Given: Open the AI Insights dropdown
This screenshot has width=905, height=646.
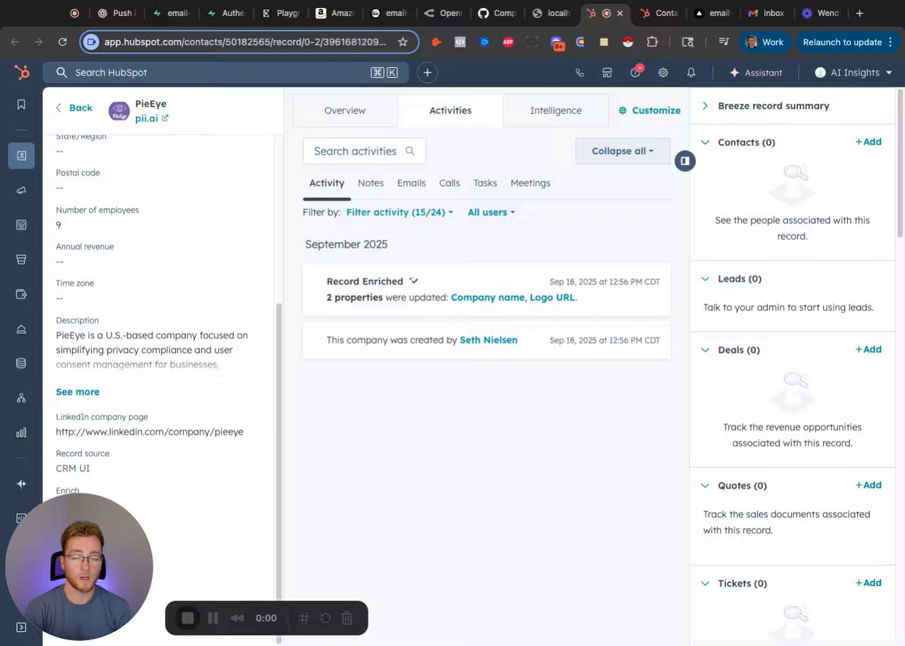Looking at the screenshot, I should point(853,72).
